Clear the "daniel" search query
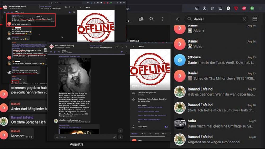The width and height of the screenshot is (265, 149). coord(244,19)
